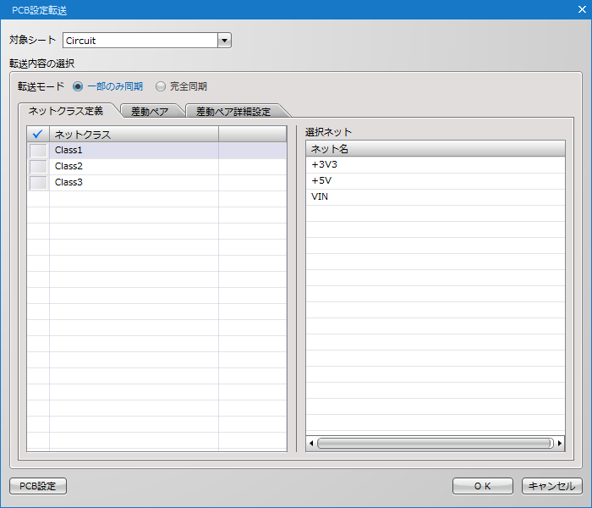Close the PCB設定転送 dialog with X
The width and height of the screenshot is (592, 508).
click(x=582, y=9)
